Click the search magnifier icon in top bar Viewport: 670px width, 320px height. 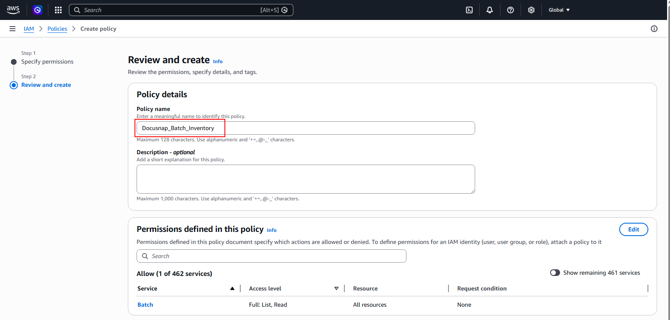pos(77,10)
